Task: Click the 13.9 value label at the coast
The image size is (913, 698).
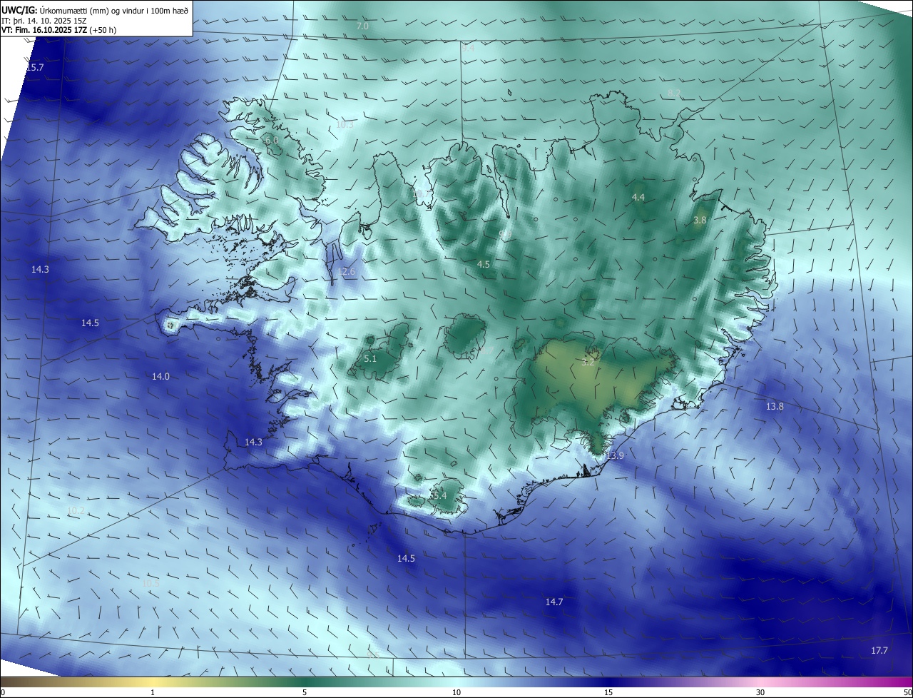Action: [x=615, y=455]
